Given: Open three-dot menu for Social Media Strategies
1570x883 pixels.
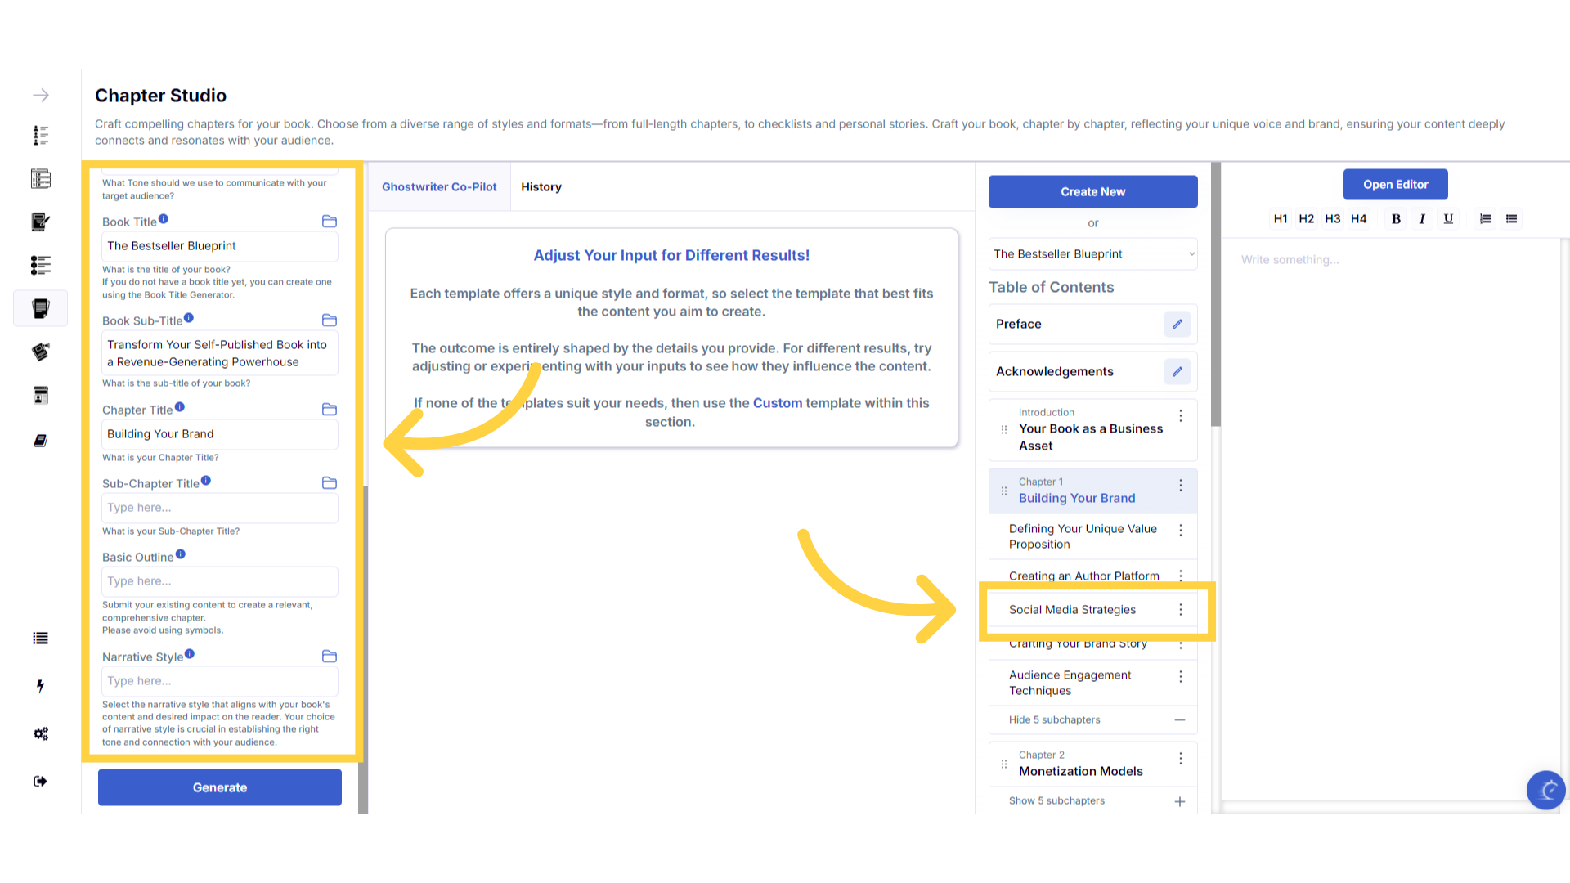Looking at the screenshot, I should point(1180,610).
